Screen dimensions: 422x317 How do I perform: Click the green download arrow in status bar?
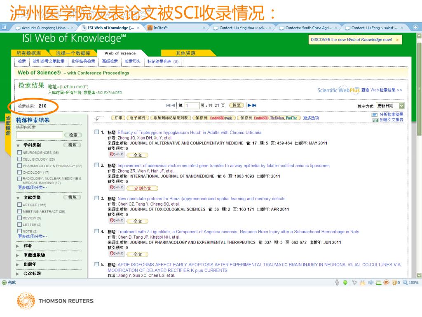pyautogui.click(x=345, y=282)
